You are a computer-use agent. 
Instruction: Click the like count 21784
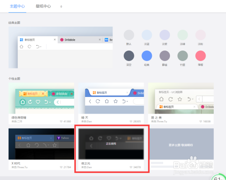coord(67,167)
